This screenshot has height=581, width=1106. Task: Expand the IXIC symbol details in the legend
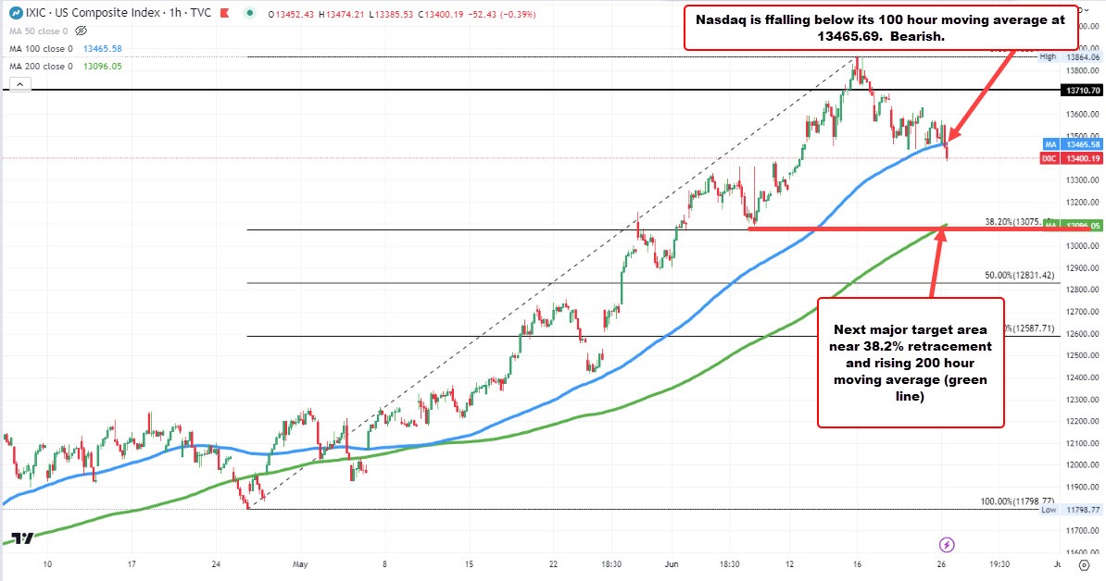coord(37,12)
